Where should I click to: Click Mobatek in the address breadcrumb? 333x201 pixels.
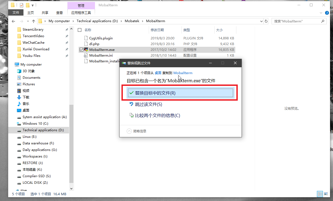click(x=132, y=21)
